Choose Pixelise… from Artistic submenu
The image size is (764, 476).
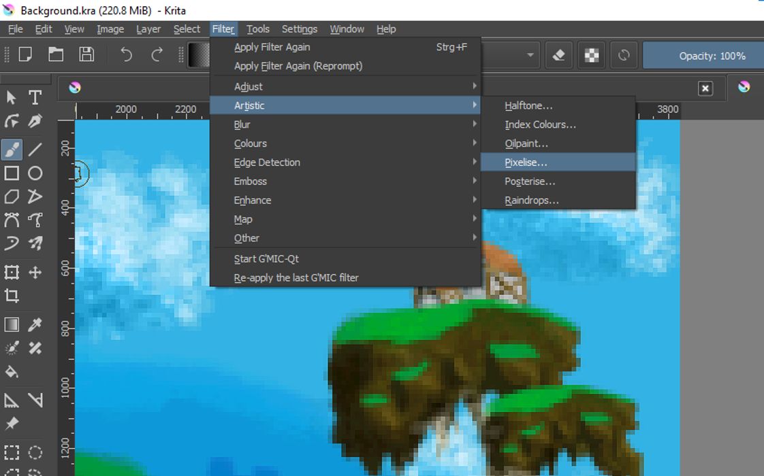[526, 163]
